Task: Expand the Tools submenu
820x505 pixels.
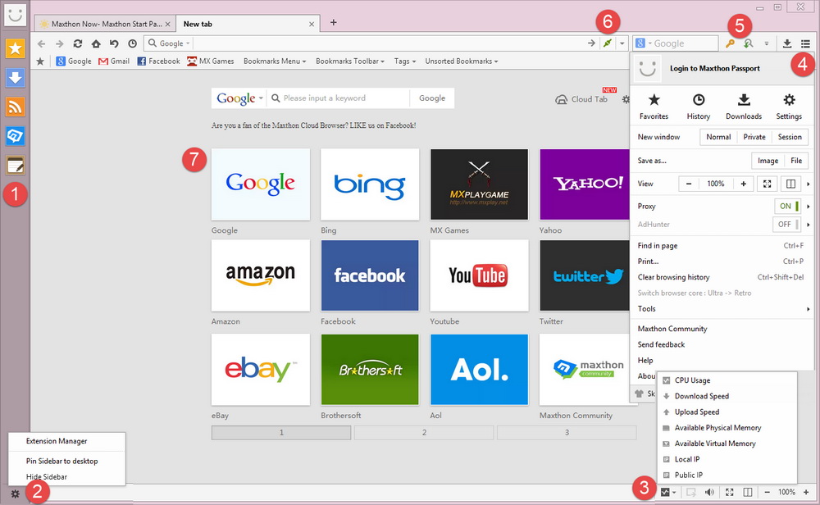Action: pyautogui.click(x=723, y=308)
